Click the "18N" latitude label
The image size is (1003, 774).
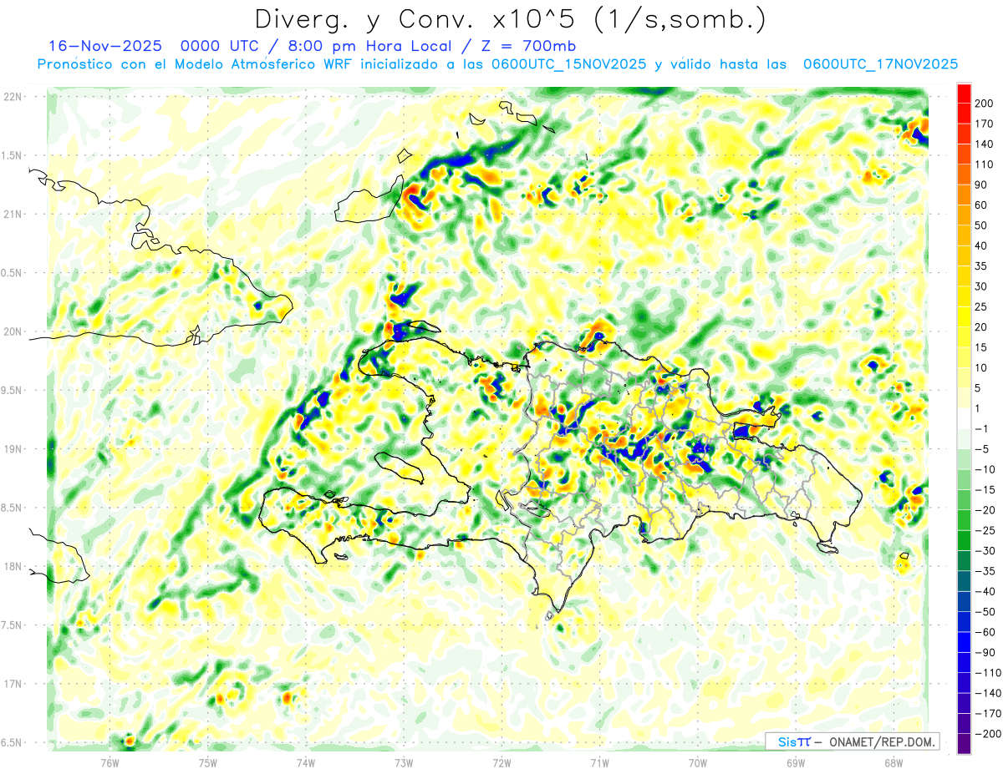[13, 567]
